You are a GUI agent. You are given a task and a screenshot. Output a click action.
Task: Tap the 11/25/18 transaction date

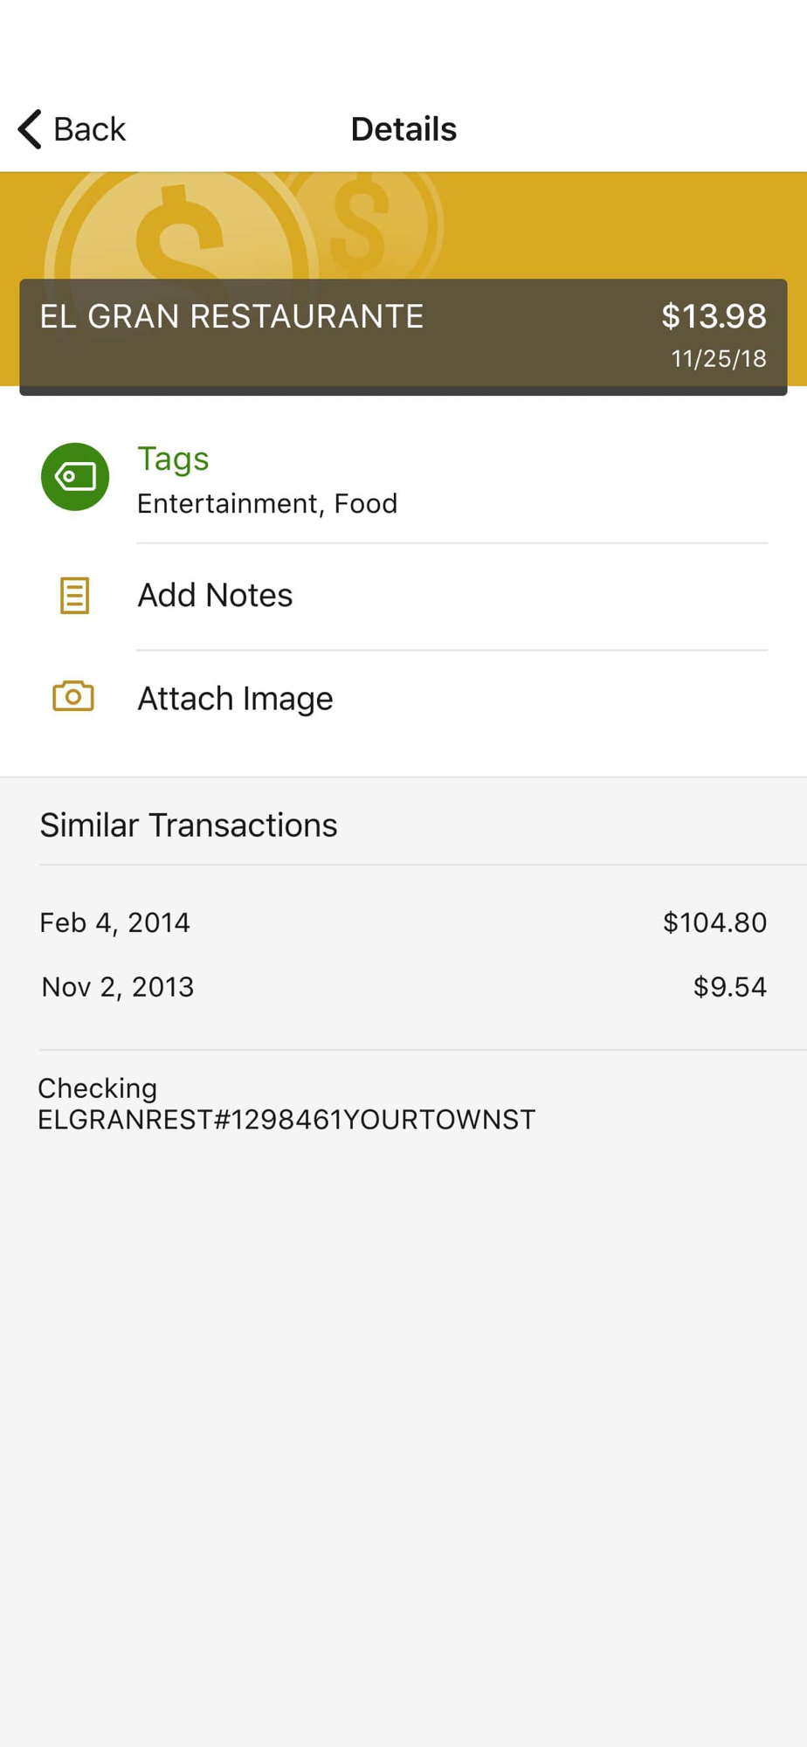tap(719, 359)
